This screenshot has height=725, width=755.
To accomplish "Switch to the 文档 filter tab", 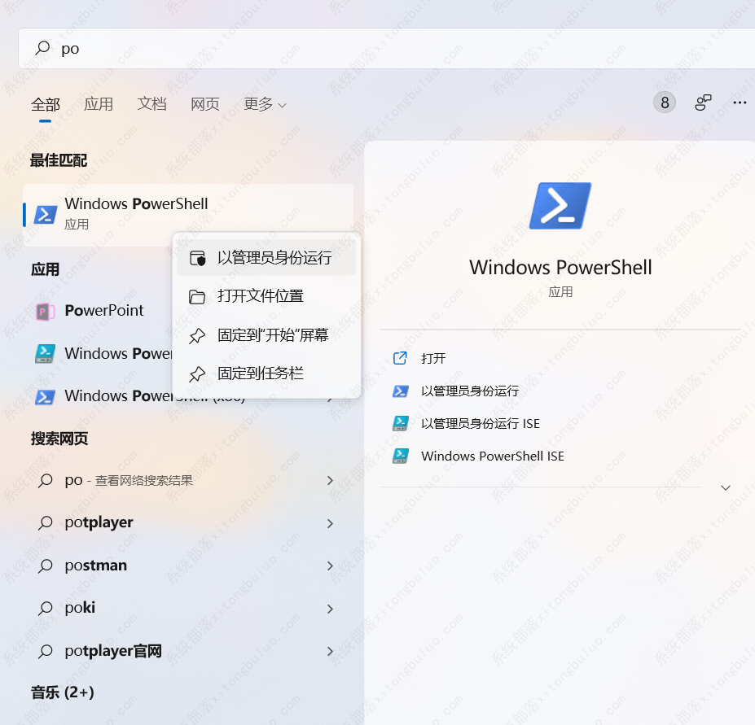I will coord(151,104).
